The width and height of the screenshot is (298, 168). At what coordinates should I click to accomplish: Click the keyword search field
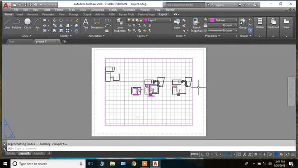pos(185,5)
